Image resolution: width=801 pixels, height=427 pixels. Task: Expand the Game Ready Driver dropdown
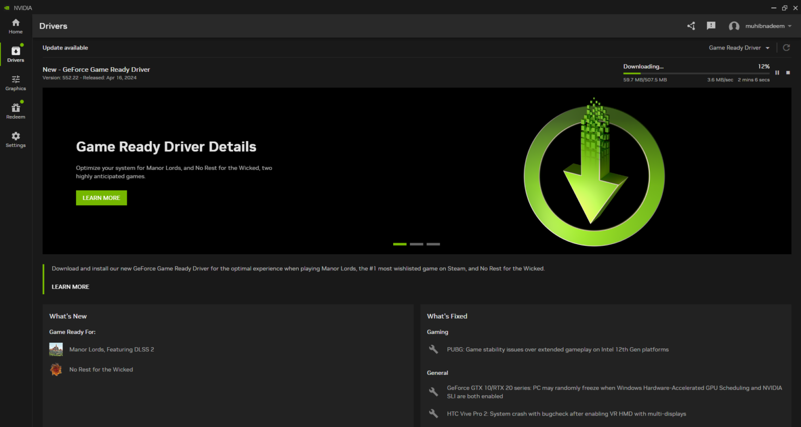pos(739,48)
